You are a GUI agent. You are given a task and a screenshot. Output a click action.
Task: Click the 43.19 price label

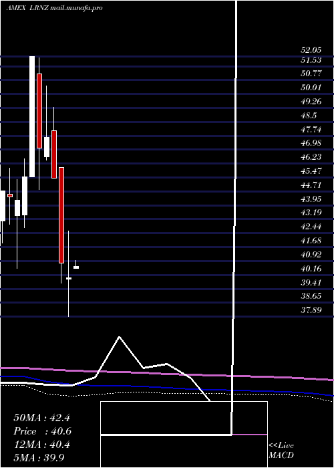tap(311, 213)
